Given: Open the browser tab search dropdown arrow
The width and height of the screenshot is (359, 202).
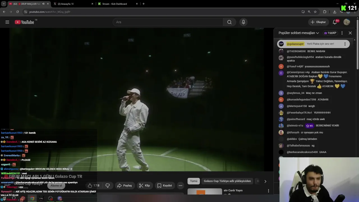Looking at the screenshot, I should pos(4,4).
